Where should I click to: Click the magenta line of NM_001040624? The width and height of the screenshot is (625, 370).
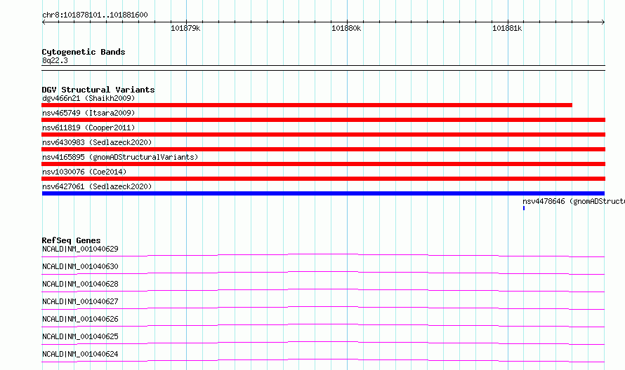(x=323, y=360)
